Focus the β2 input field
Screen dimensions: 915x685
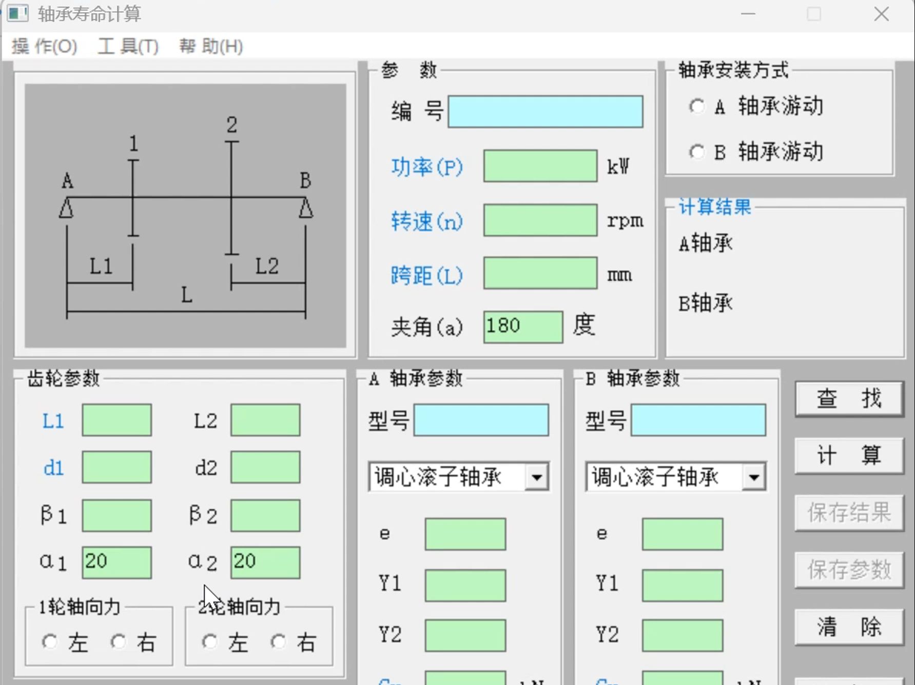click(x=265, y=515)
